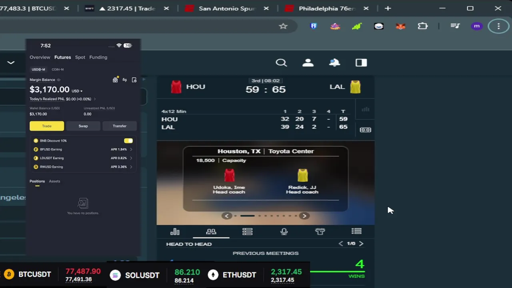Image resolution: width=512 pixels, height=288 pixels.
Task: Open a new browser tab
Action: pyautogui.click(x=388, y=8)
